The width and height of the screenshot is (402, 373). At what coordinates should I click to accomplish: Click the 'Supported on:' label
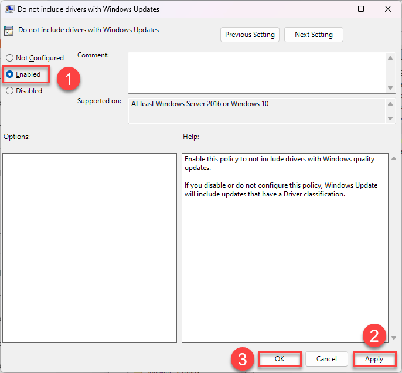pyautogui.click(x=99, y=101)
